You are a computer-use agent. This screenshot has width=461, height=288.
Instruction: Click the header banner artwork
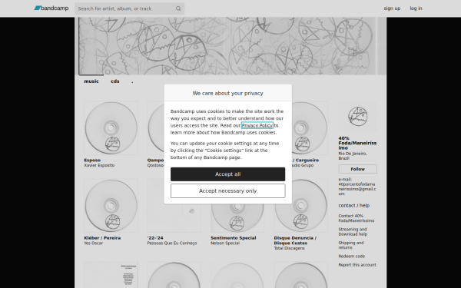[x=230, y=46]
